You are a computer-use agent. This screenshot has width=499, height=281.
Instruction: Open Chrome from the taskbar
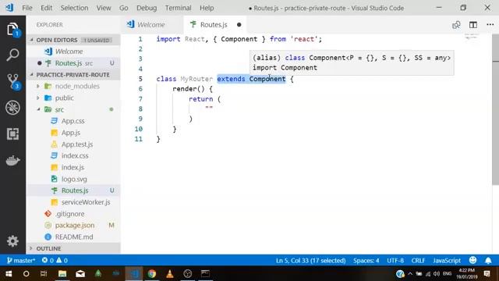[152, 274]
